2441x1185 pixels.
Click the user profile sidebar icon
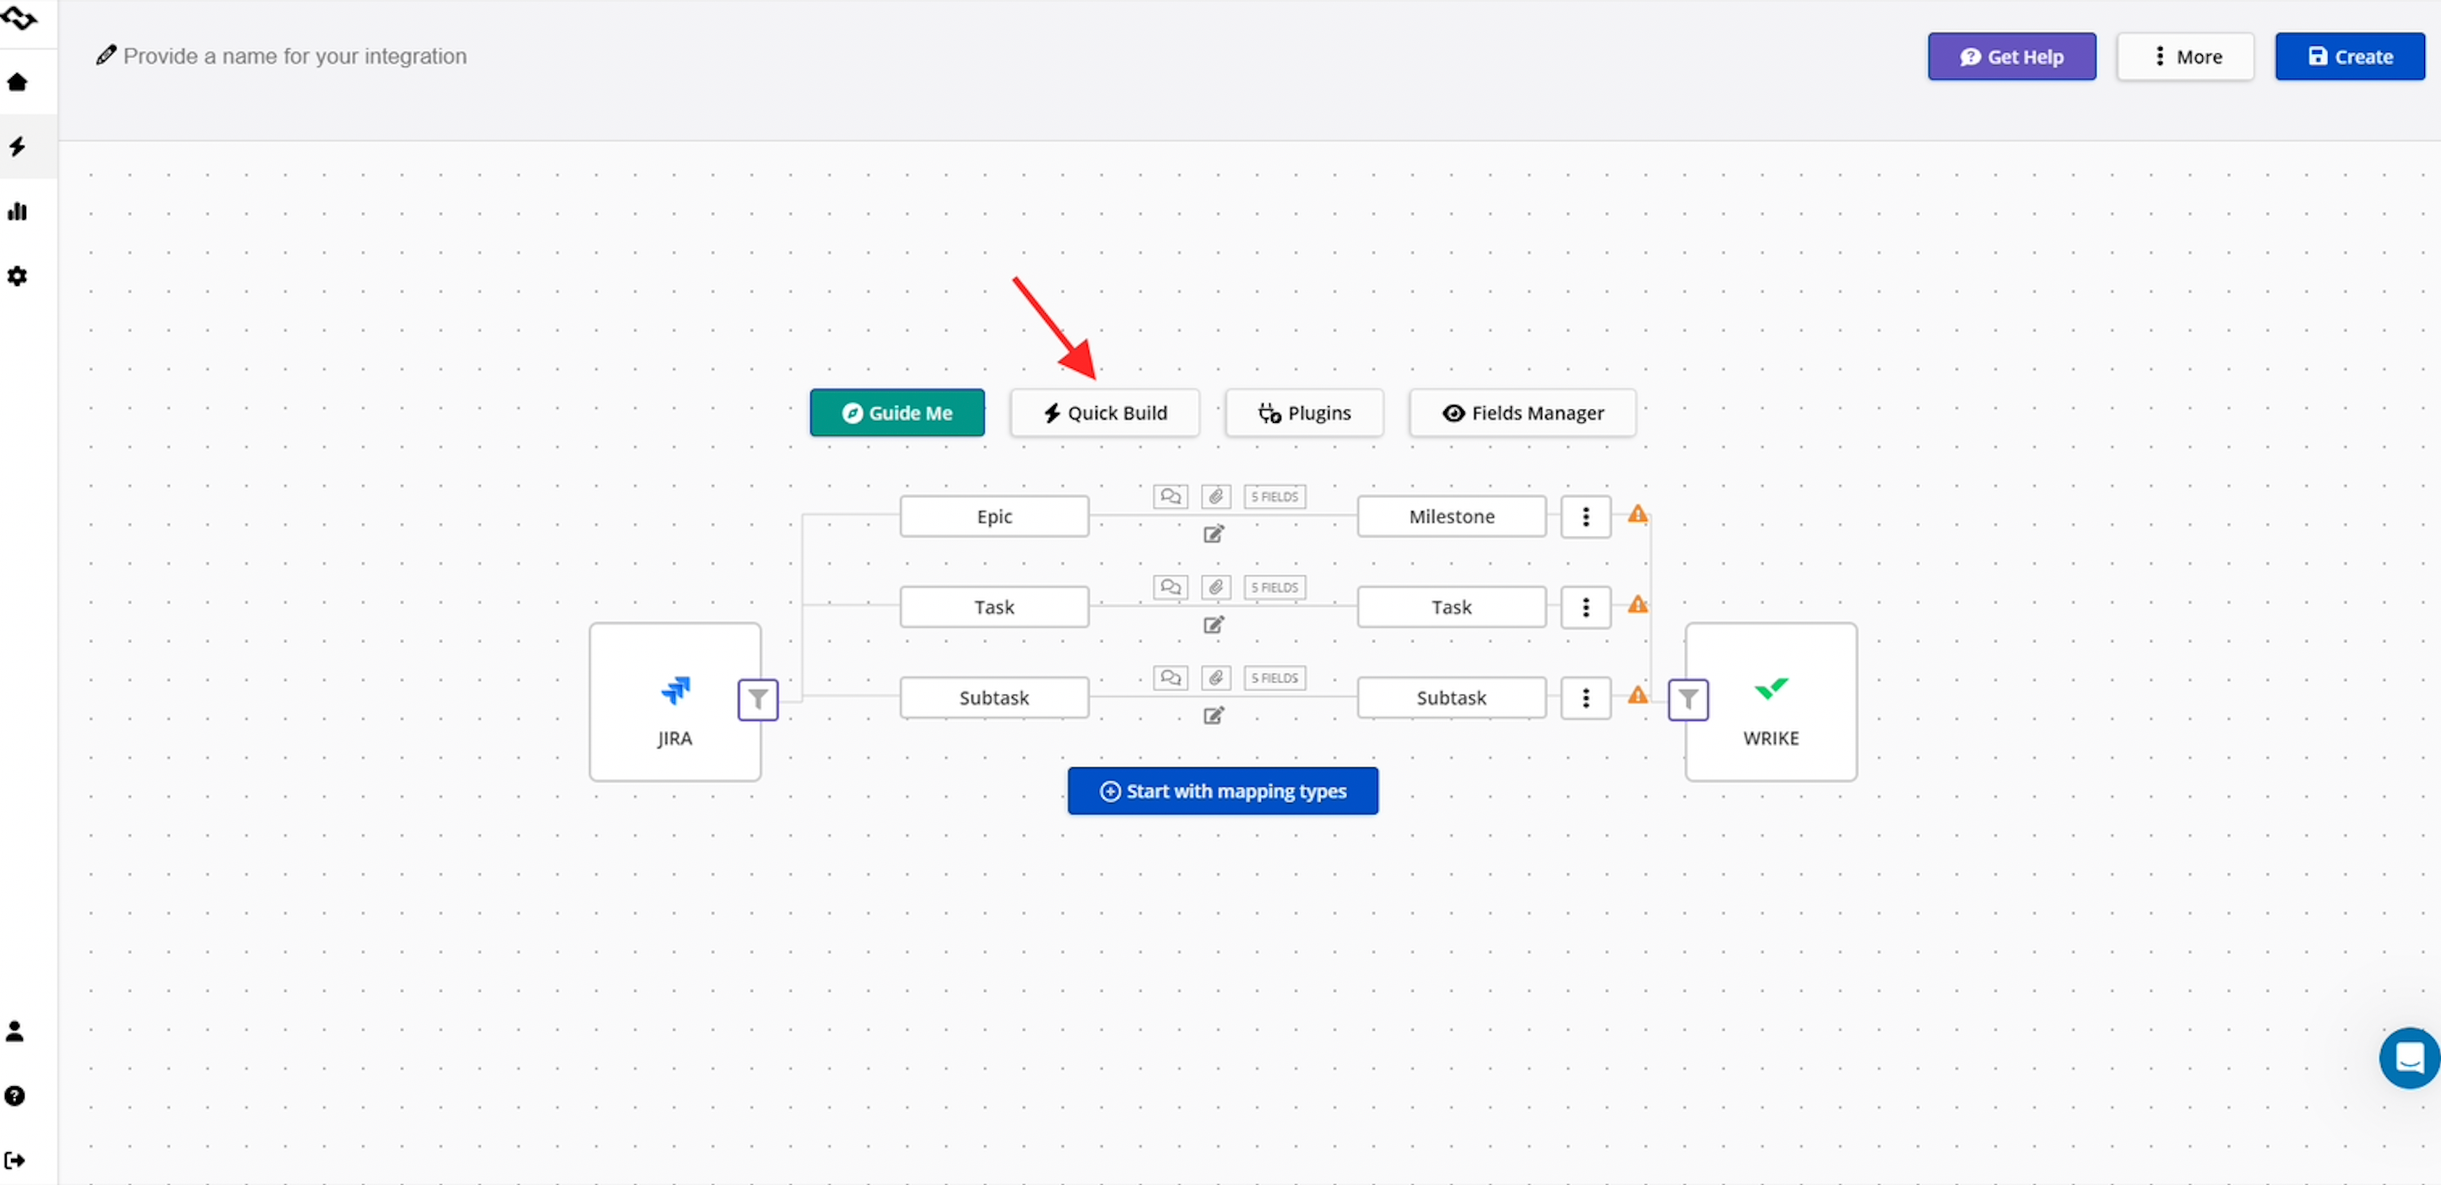click(x=15, y=1031)
